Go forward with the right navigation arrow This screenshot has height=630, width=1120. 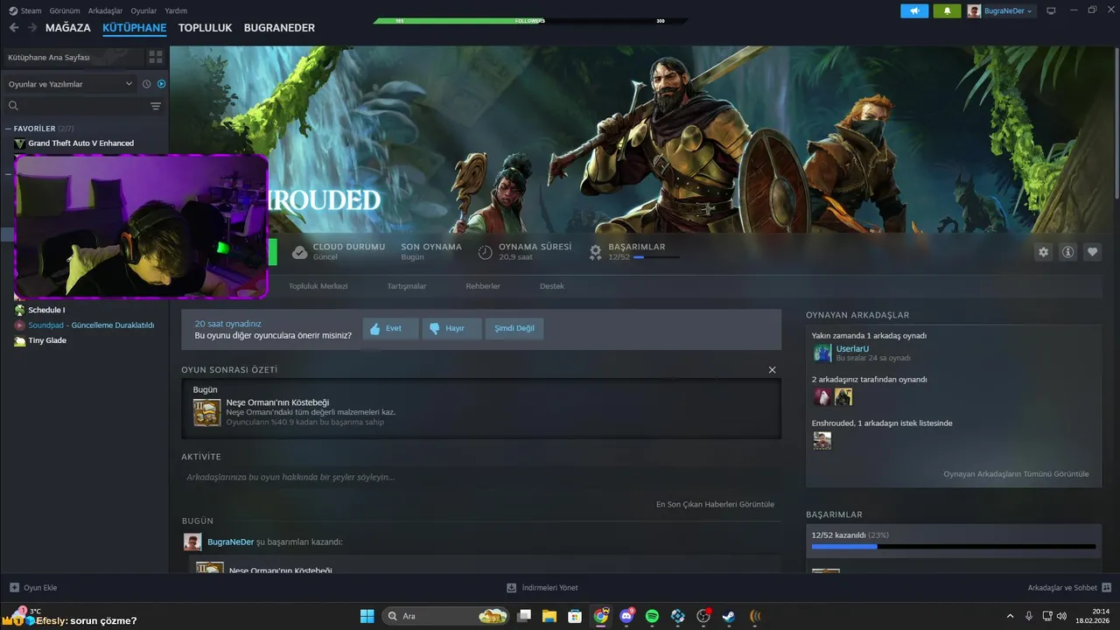[x=32, y=28]
